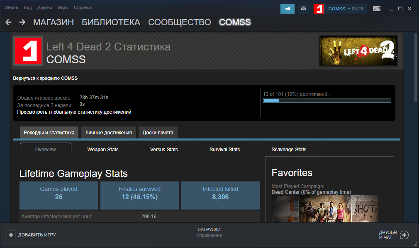Click the achievements progress bar

(x=327, y=100)
